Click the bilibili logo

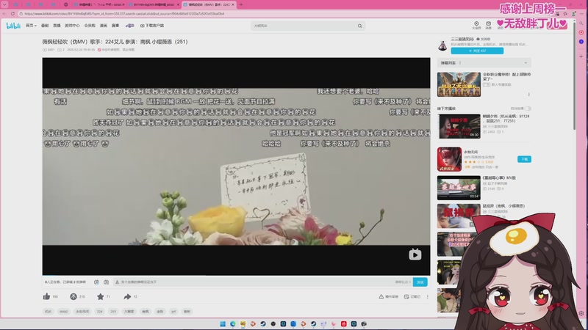click(x=13, y=26)
